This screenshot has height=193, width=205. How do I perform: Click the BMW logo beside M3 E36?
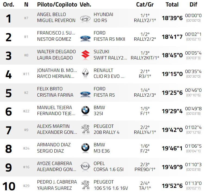tap(85, 148)
